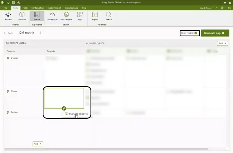The width and height of the screenshot is (233, 154).
Task: Open the Yineth Torres user dropdown
Action: (207, 8)
